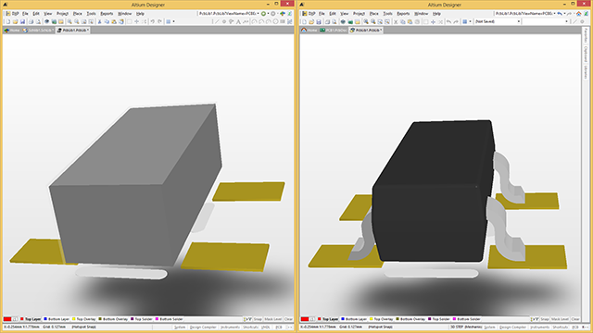Open grid dropdown arrow in left toolbar

(x=173, y=22)
